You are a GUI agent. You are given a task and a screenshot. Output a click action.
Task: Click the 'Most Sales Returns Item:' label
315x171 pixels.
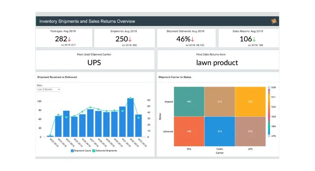pos(211,54)
